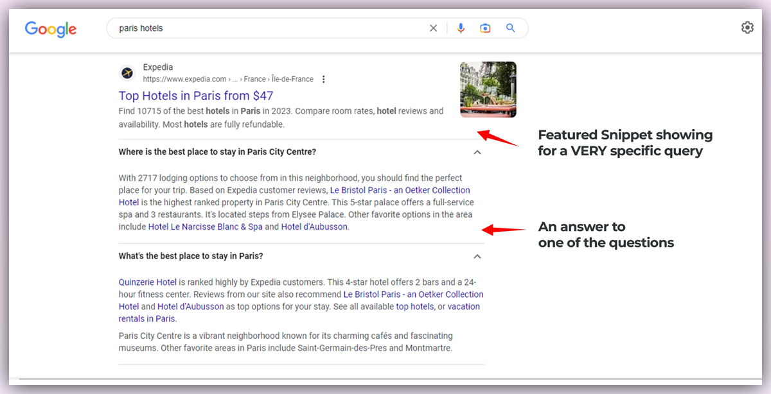Click the Expedia favicon icon

[127, 73]
